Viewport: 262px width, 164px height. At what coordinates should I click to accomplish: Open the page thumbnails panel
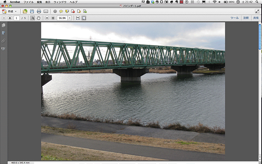[x=4, y=25]
